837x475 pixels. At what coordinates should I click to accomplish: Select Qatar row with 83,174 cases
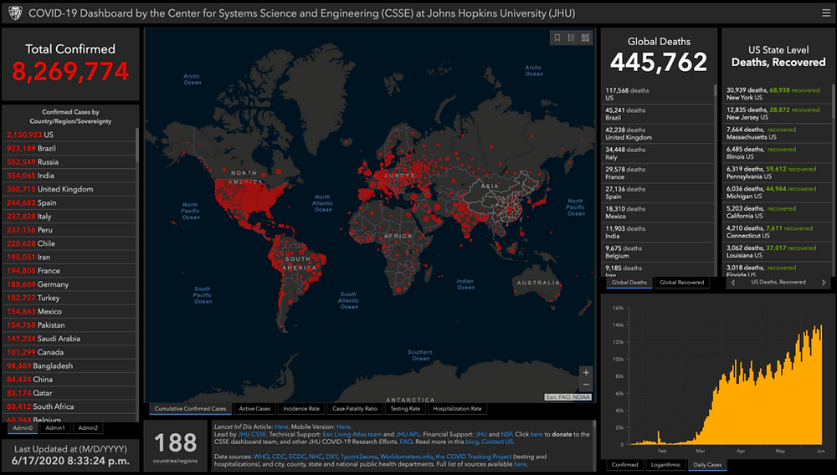pos(69,393)
